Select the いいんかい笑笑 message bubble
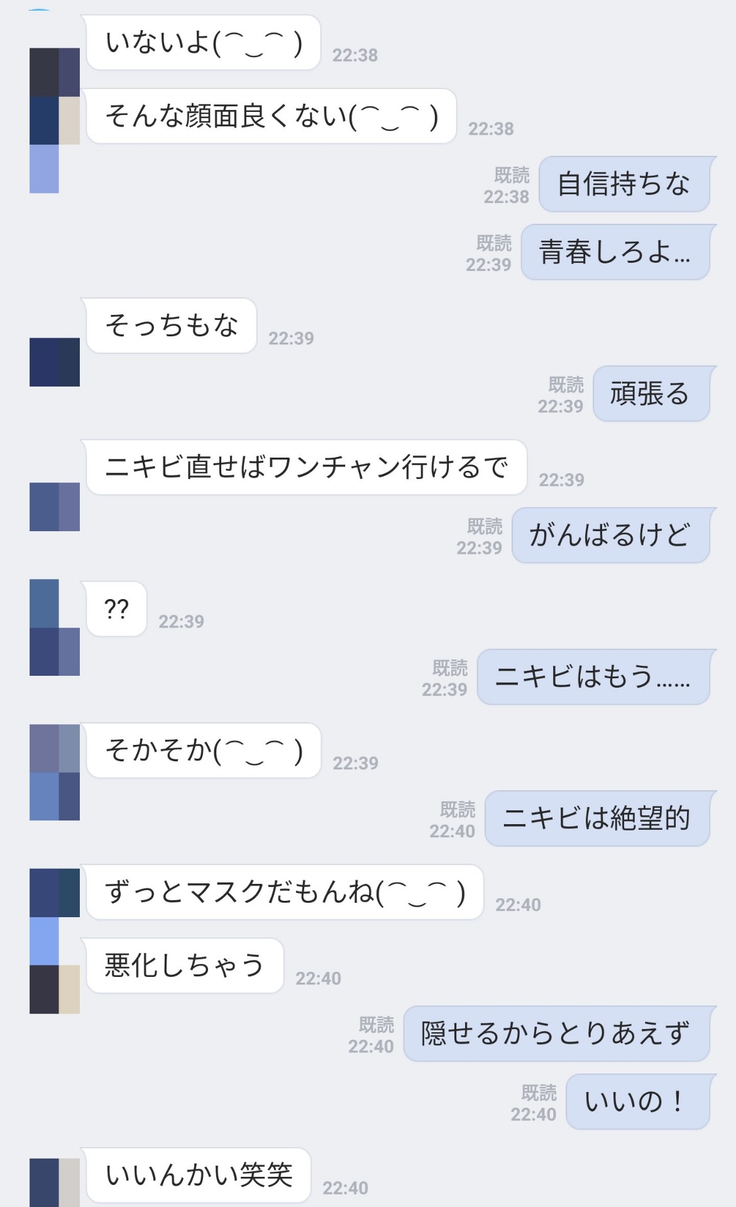This screenshot has height=1207, width=736. pos(199,1176)
